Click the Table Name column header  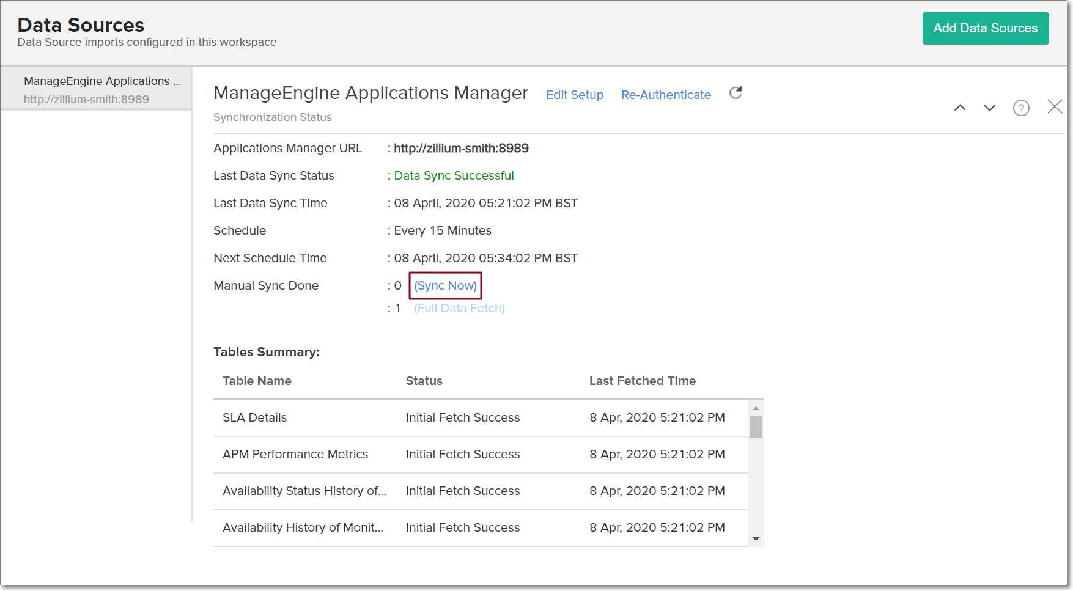[257, 381]
